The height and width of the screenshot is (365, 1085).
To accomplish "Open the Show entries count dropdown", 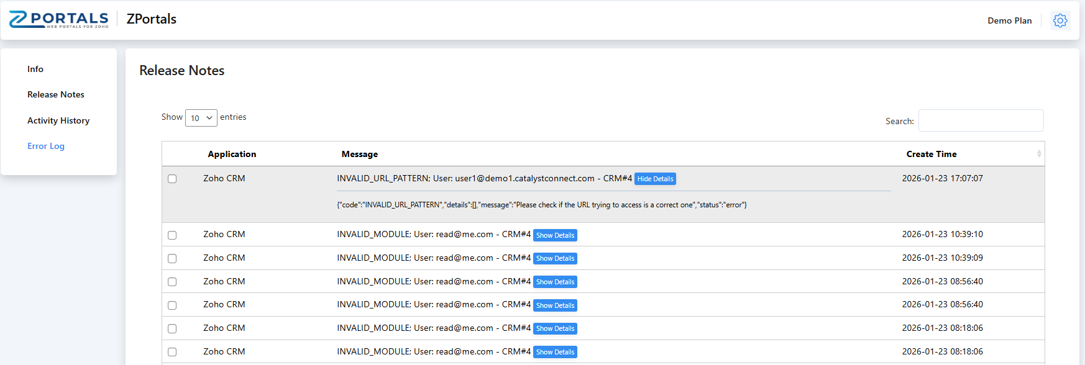I will [201, 118].
